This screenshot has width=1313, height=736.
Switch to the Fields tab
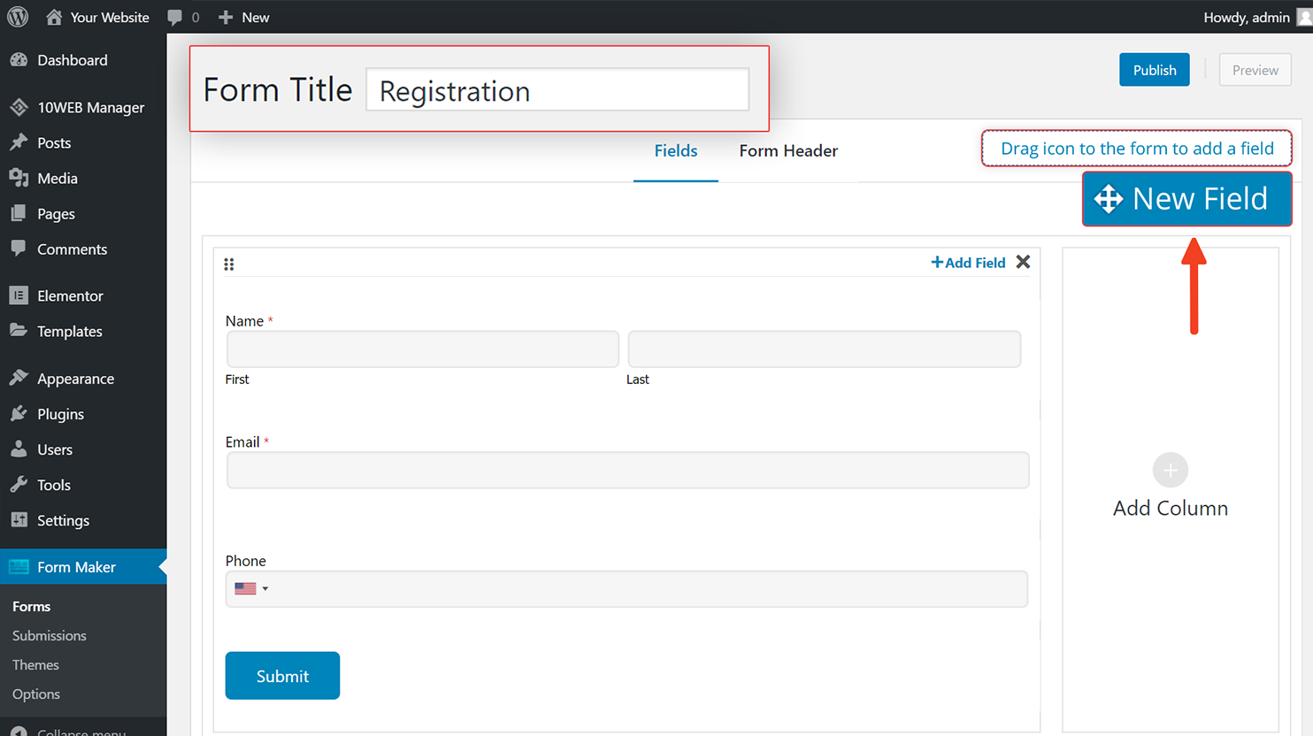pos(676,151)
